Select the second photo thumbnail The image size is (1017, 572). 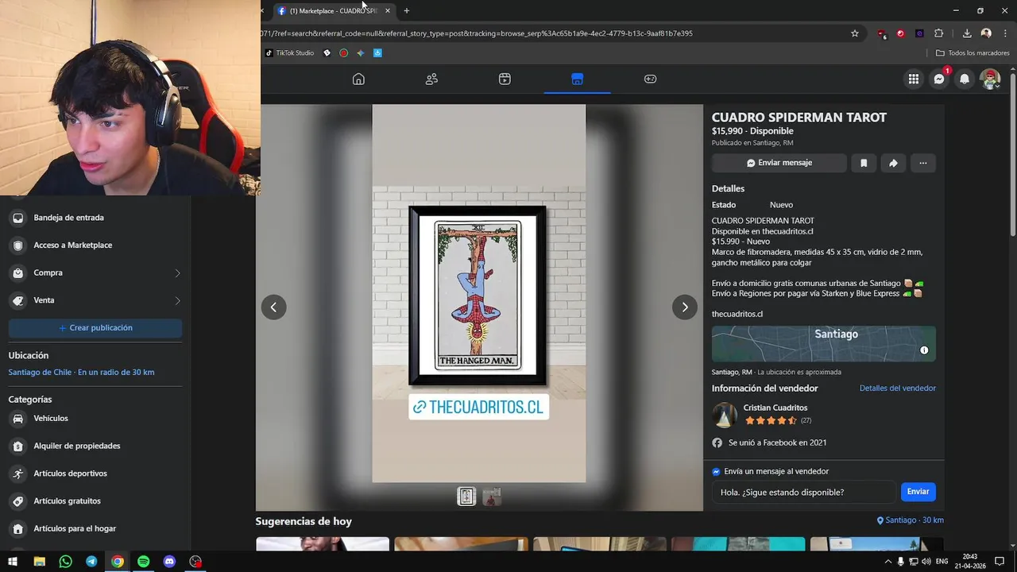[492, 497]
